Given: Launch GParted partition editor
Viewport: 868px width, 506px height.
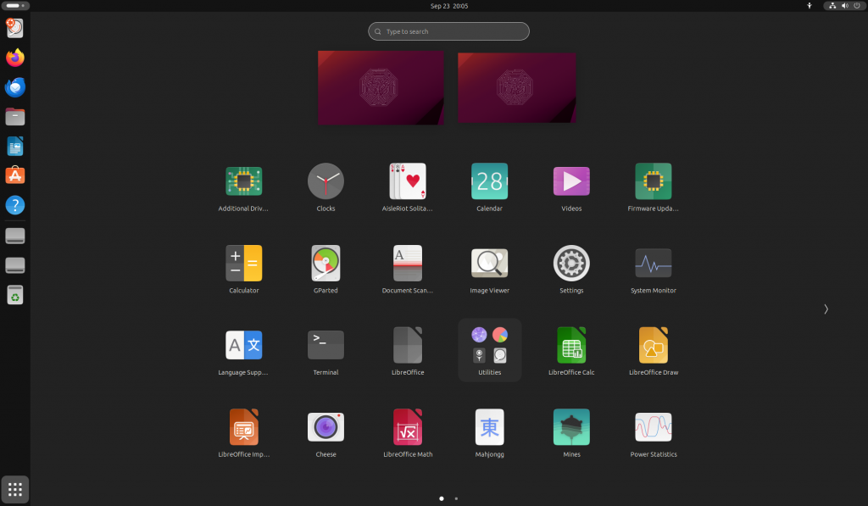Looking at the screenshot, I should pyautogui.click(x=325, y=263).
